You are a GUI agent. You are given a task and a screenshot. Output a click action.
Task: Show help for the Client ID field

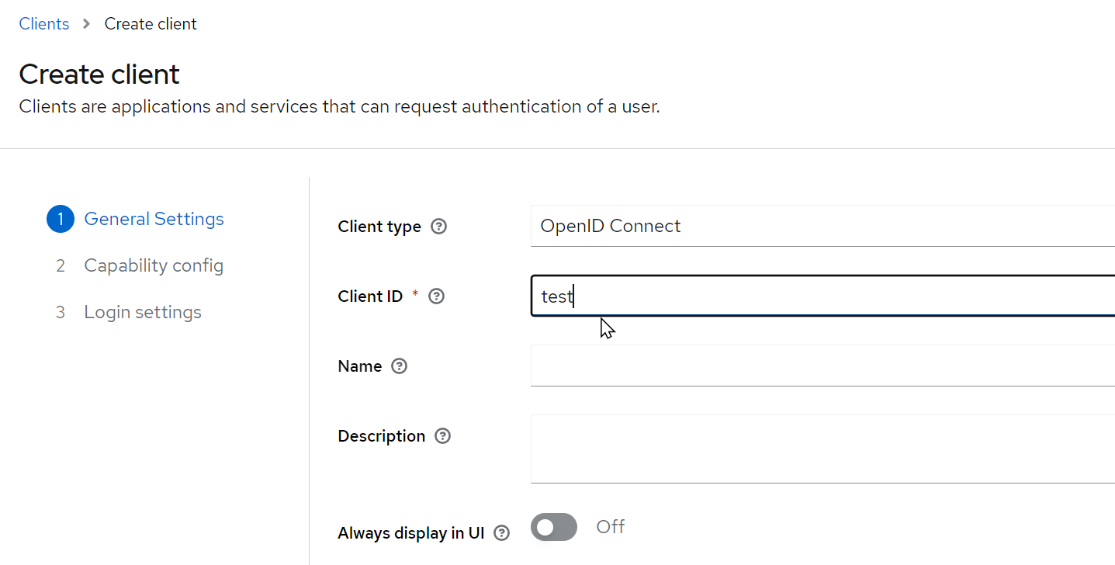[436, 296]
